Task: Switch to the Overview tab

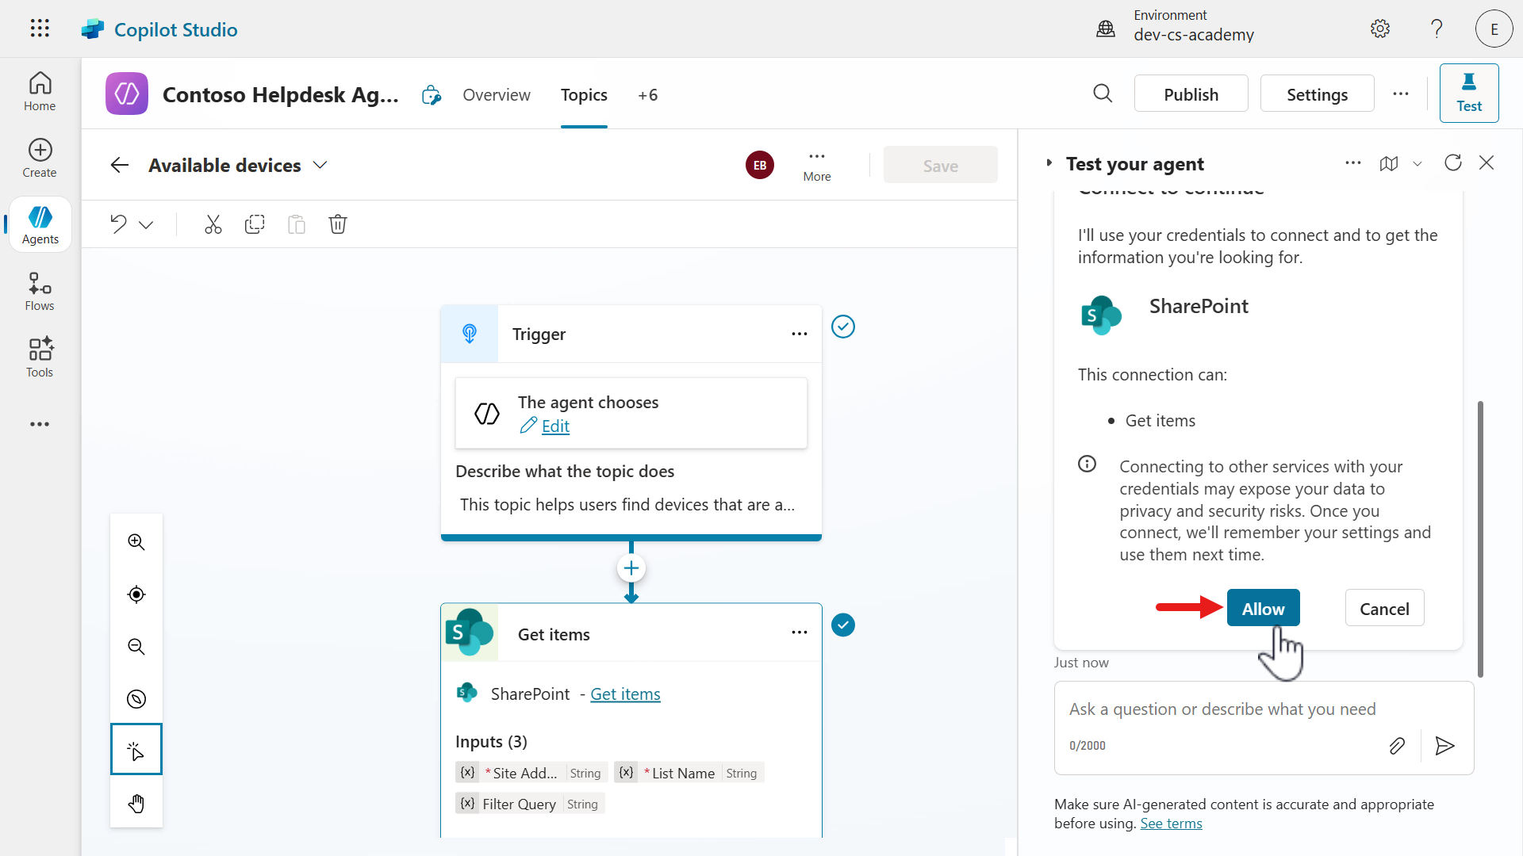Action: [x=496, y=95]
